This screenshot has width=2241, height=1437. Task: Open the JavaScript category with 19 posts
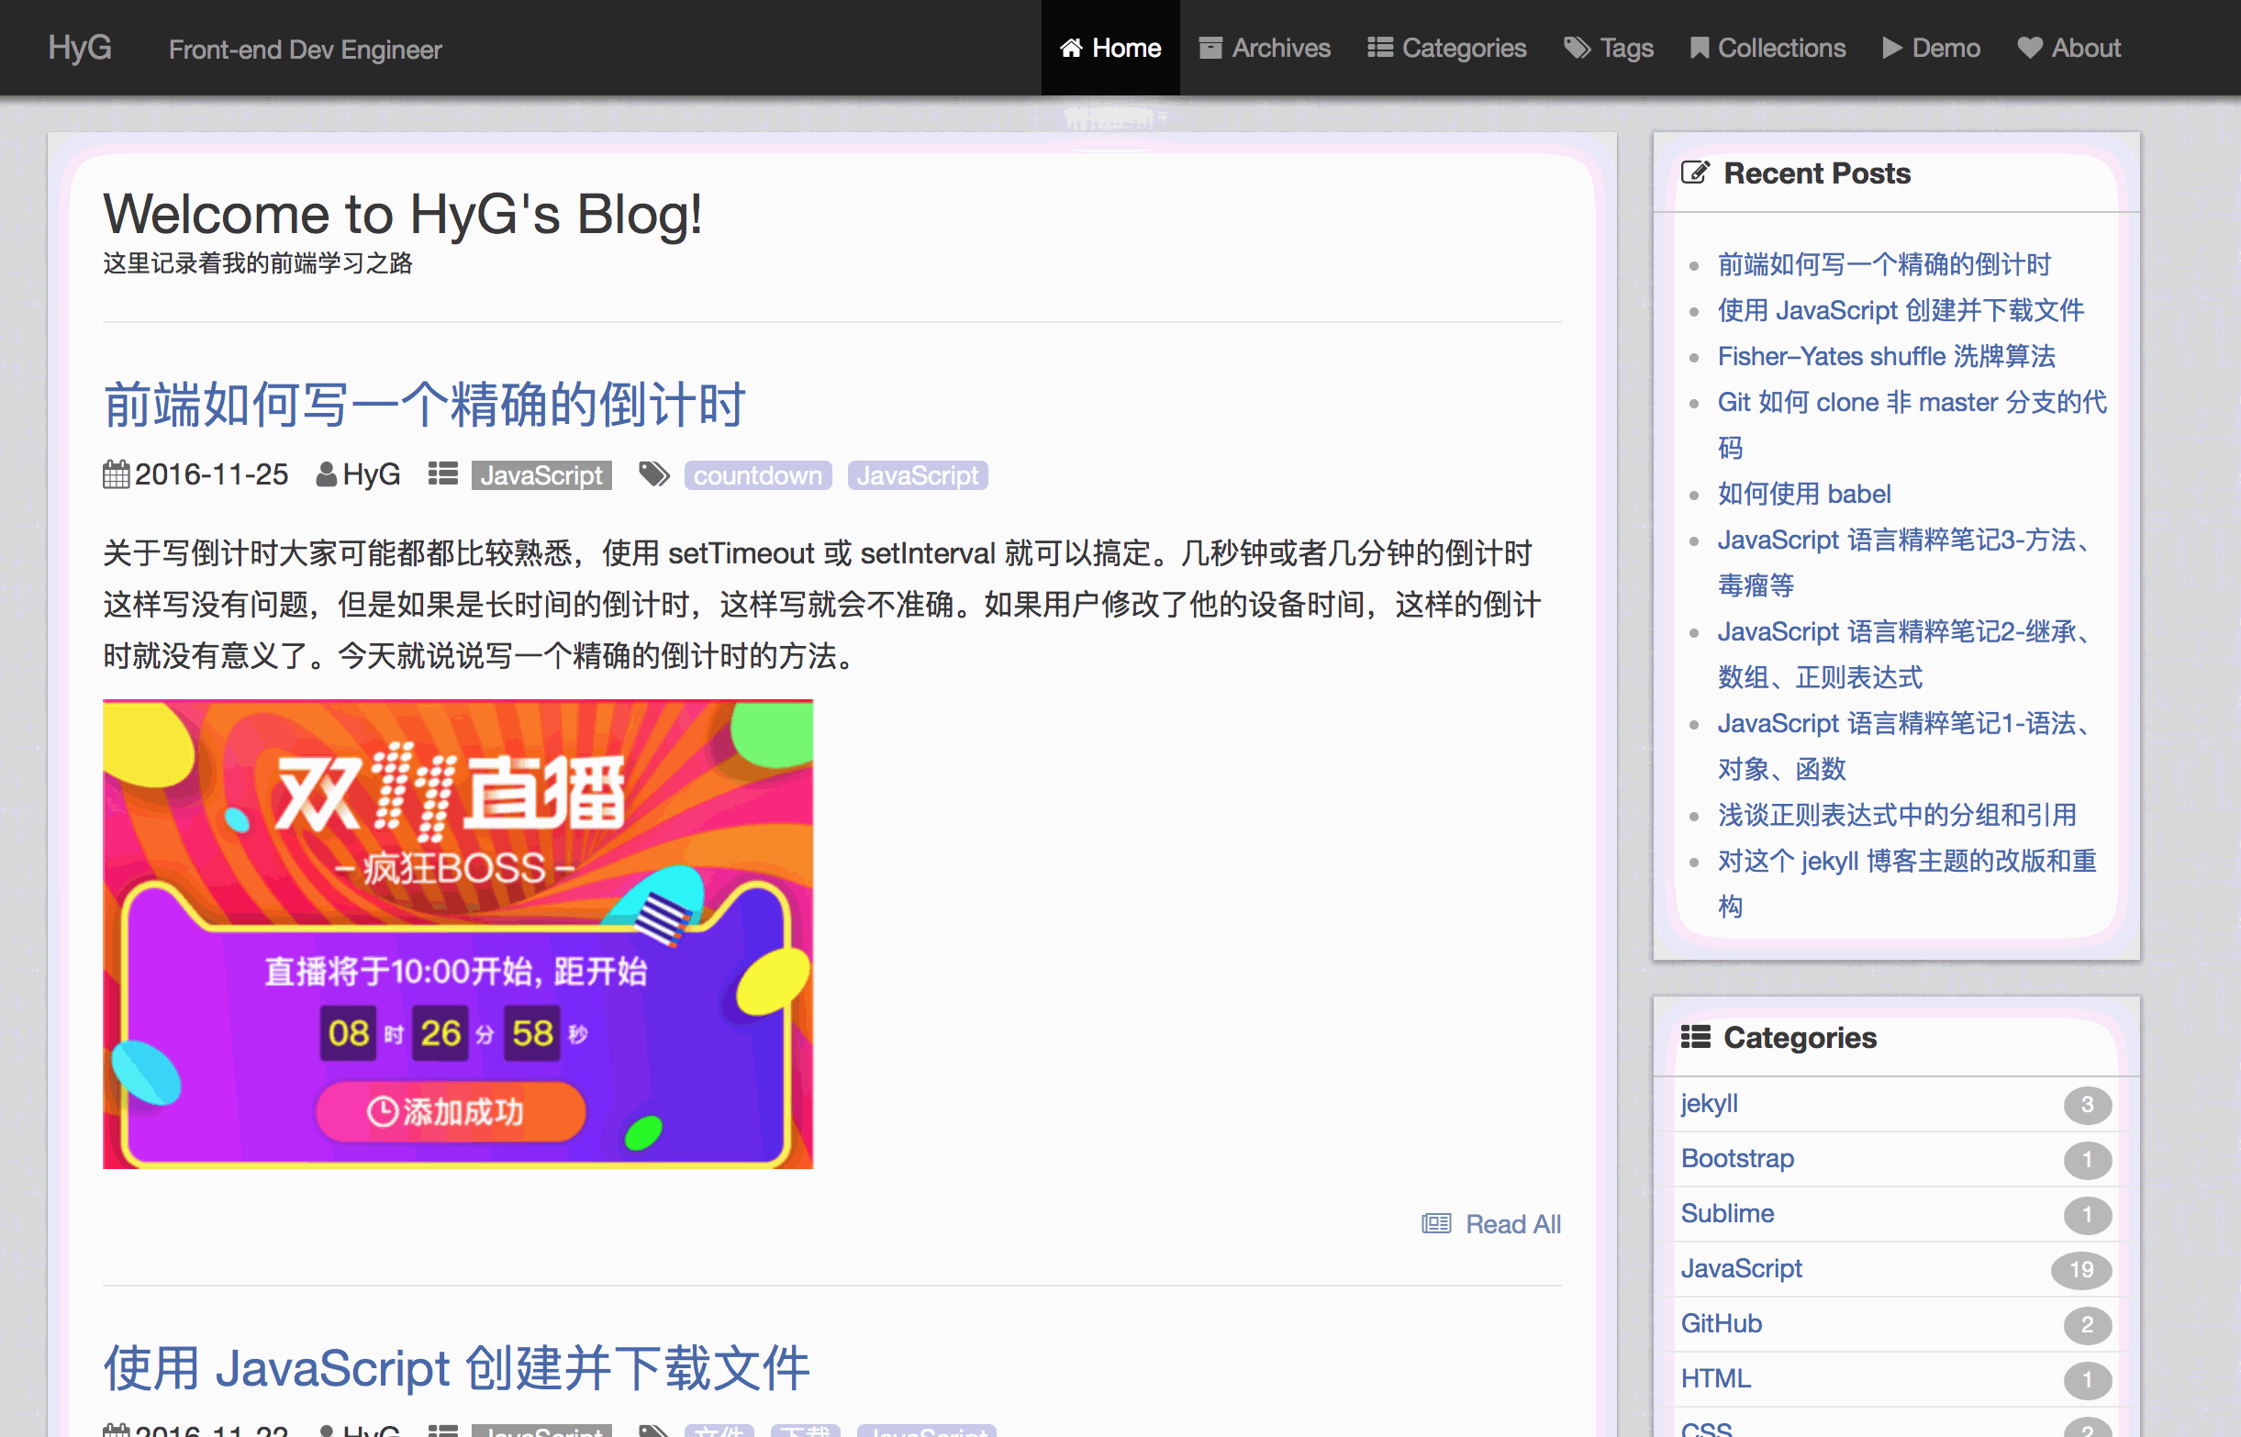(x=1741, y=1268)
